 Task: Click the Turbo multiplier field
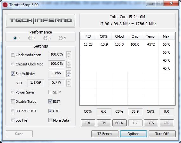pyautogui.click(x=57, y=73)
